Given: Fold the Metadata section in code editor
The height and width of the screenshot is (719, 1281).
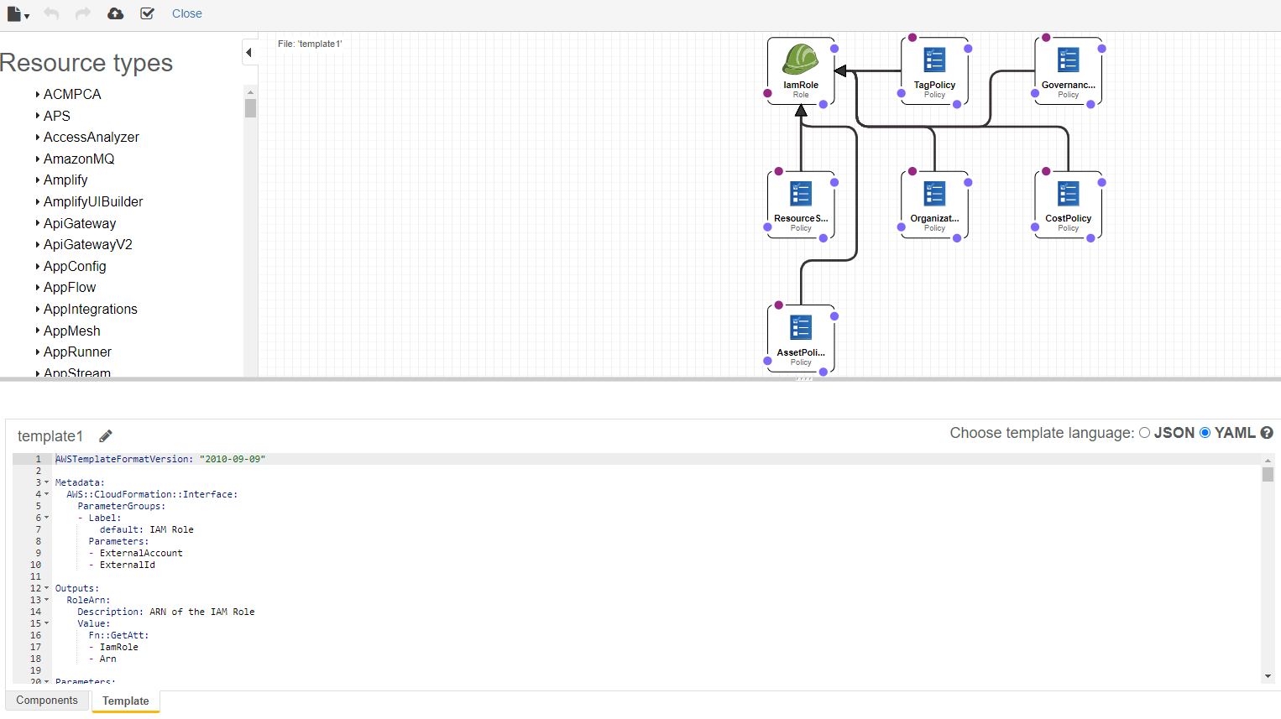Looking at the screenshot, I should click(46, 482).
